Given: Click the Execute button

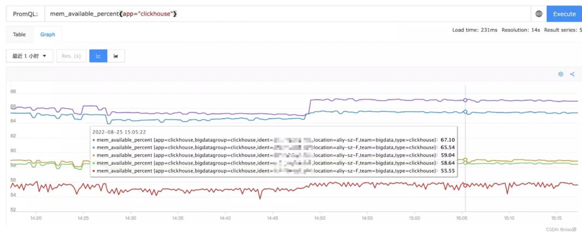Looking at the screenshot, I should tap(564, 14).
